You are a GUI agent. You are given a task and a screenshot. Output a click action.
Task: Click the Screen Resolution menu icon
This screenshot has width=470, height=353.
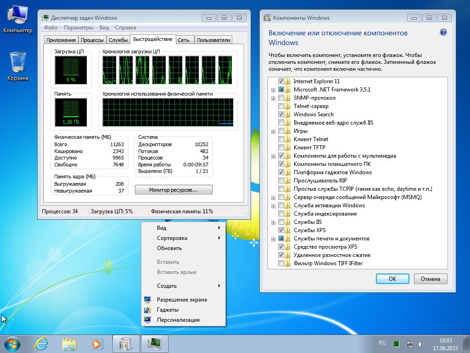click(147, 300)
